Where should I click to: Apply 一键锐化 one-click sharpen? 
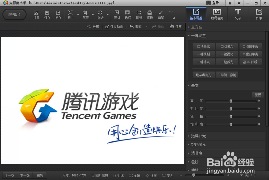pos(227,54)
